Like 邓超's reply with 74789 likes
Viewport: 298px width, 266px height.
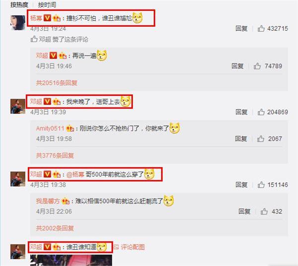(x=257, y=66)
